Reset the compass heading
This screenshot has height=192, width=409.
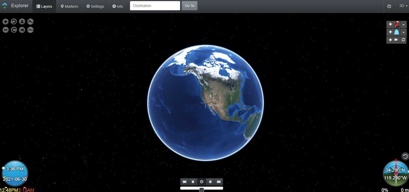point(405,156)
